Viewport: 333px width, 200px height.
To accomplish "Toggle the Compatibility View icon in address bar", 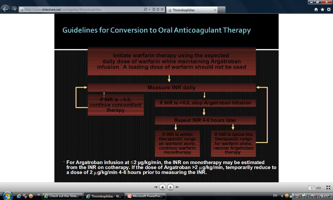I will coord(154,10).
